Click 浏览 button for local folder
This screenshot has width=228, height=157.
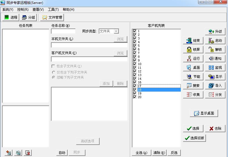point(121,39)
